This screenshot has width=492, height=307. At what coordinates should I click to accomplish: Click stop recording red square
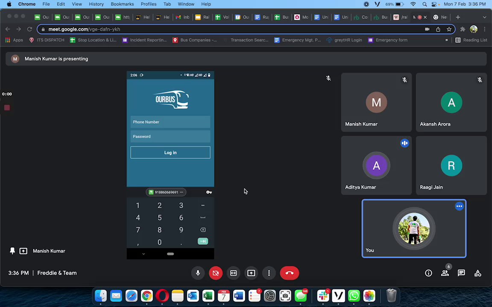[x=7, y=108]
